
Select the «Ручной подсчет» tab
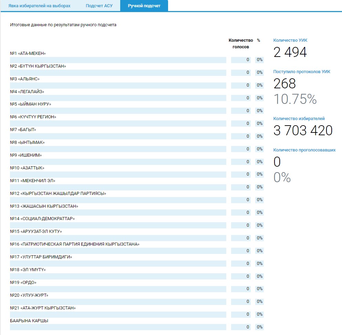tap(144, 6)
